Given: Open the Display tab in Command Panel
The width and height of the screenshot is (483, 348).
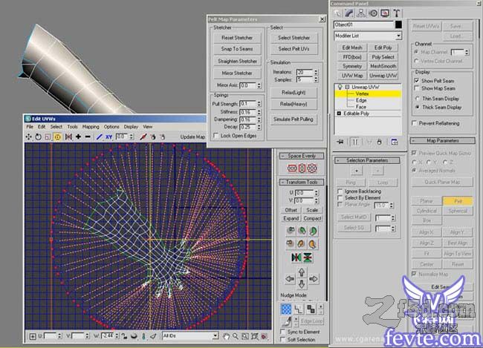Looking at the screenshot, I should 385,13.
